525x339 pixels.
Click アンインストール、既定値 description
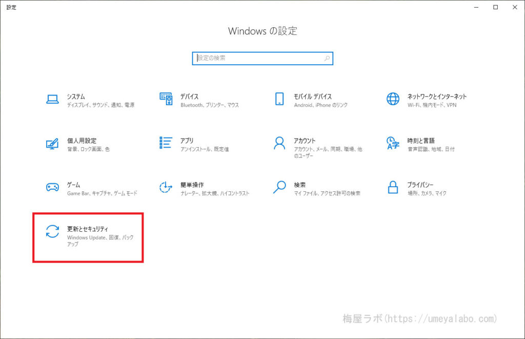coord(205,149)
